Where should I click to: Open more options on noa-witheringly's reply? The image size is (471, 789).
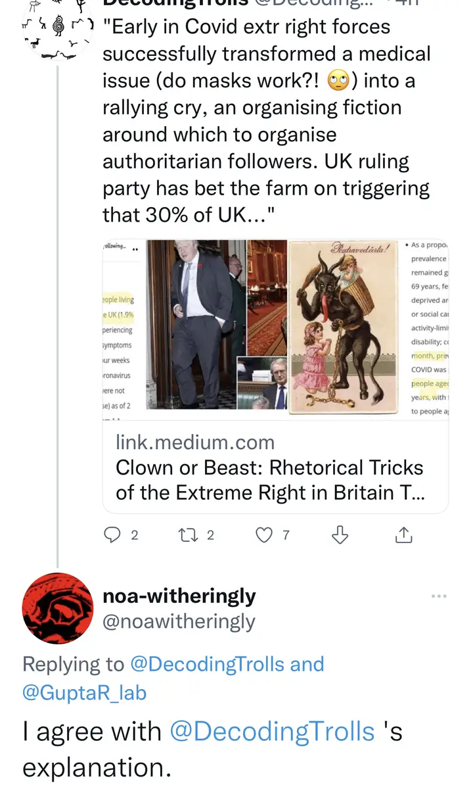click(x=439, y=596)
